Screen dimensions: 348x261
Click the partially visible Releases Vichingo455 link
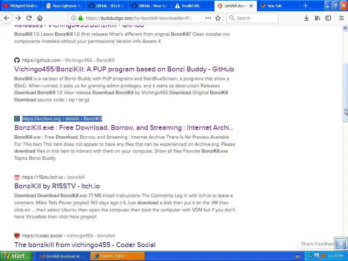click(x=79, y=27)
